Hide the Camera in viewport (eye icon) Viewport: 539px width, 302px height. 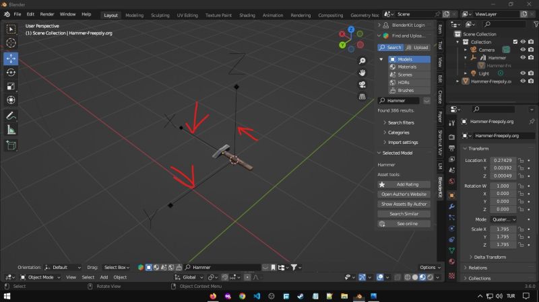523,50
